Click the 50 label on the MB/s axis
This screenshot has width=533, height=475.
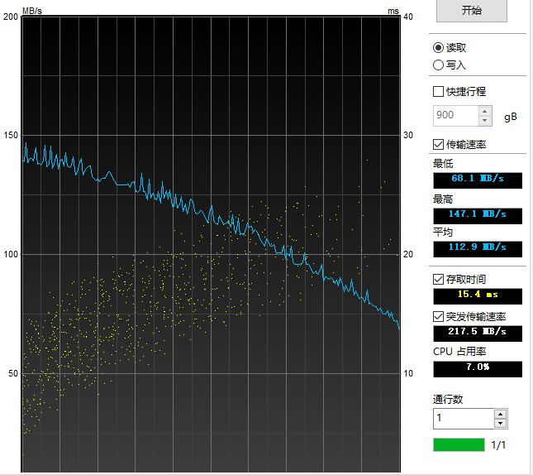tap(13, 373)
